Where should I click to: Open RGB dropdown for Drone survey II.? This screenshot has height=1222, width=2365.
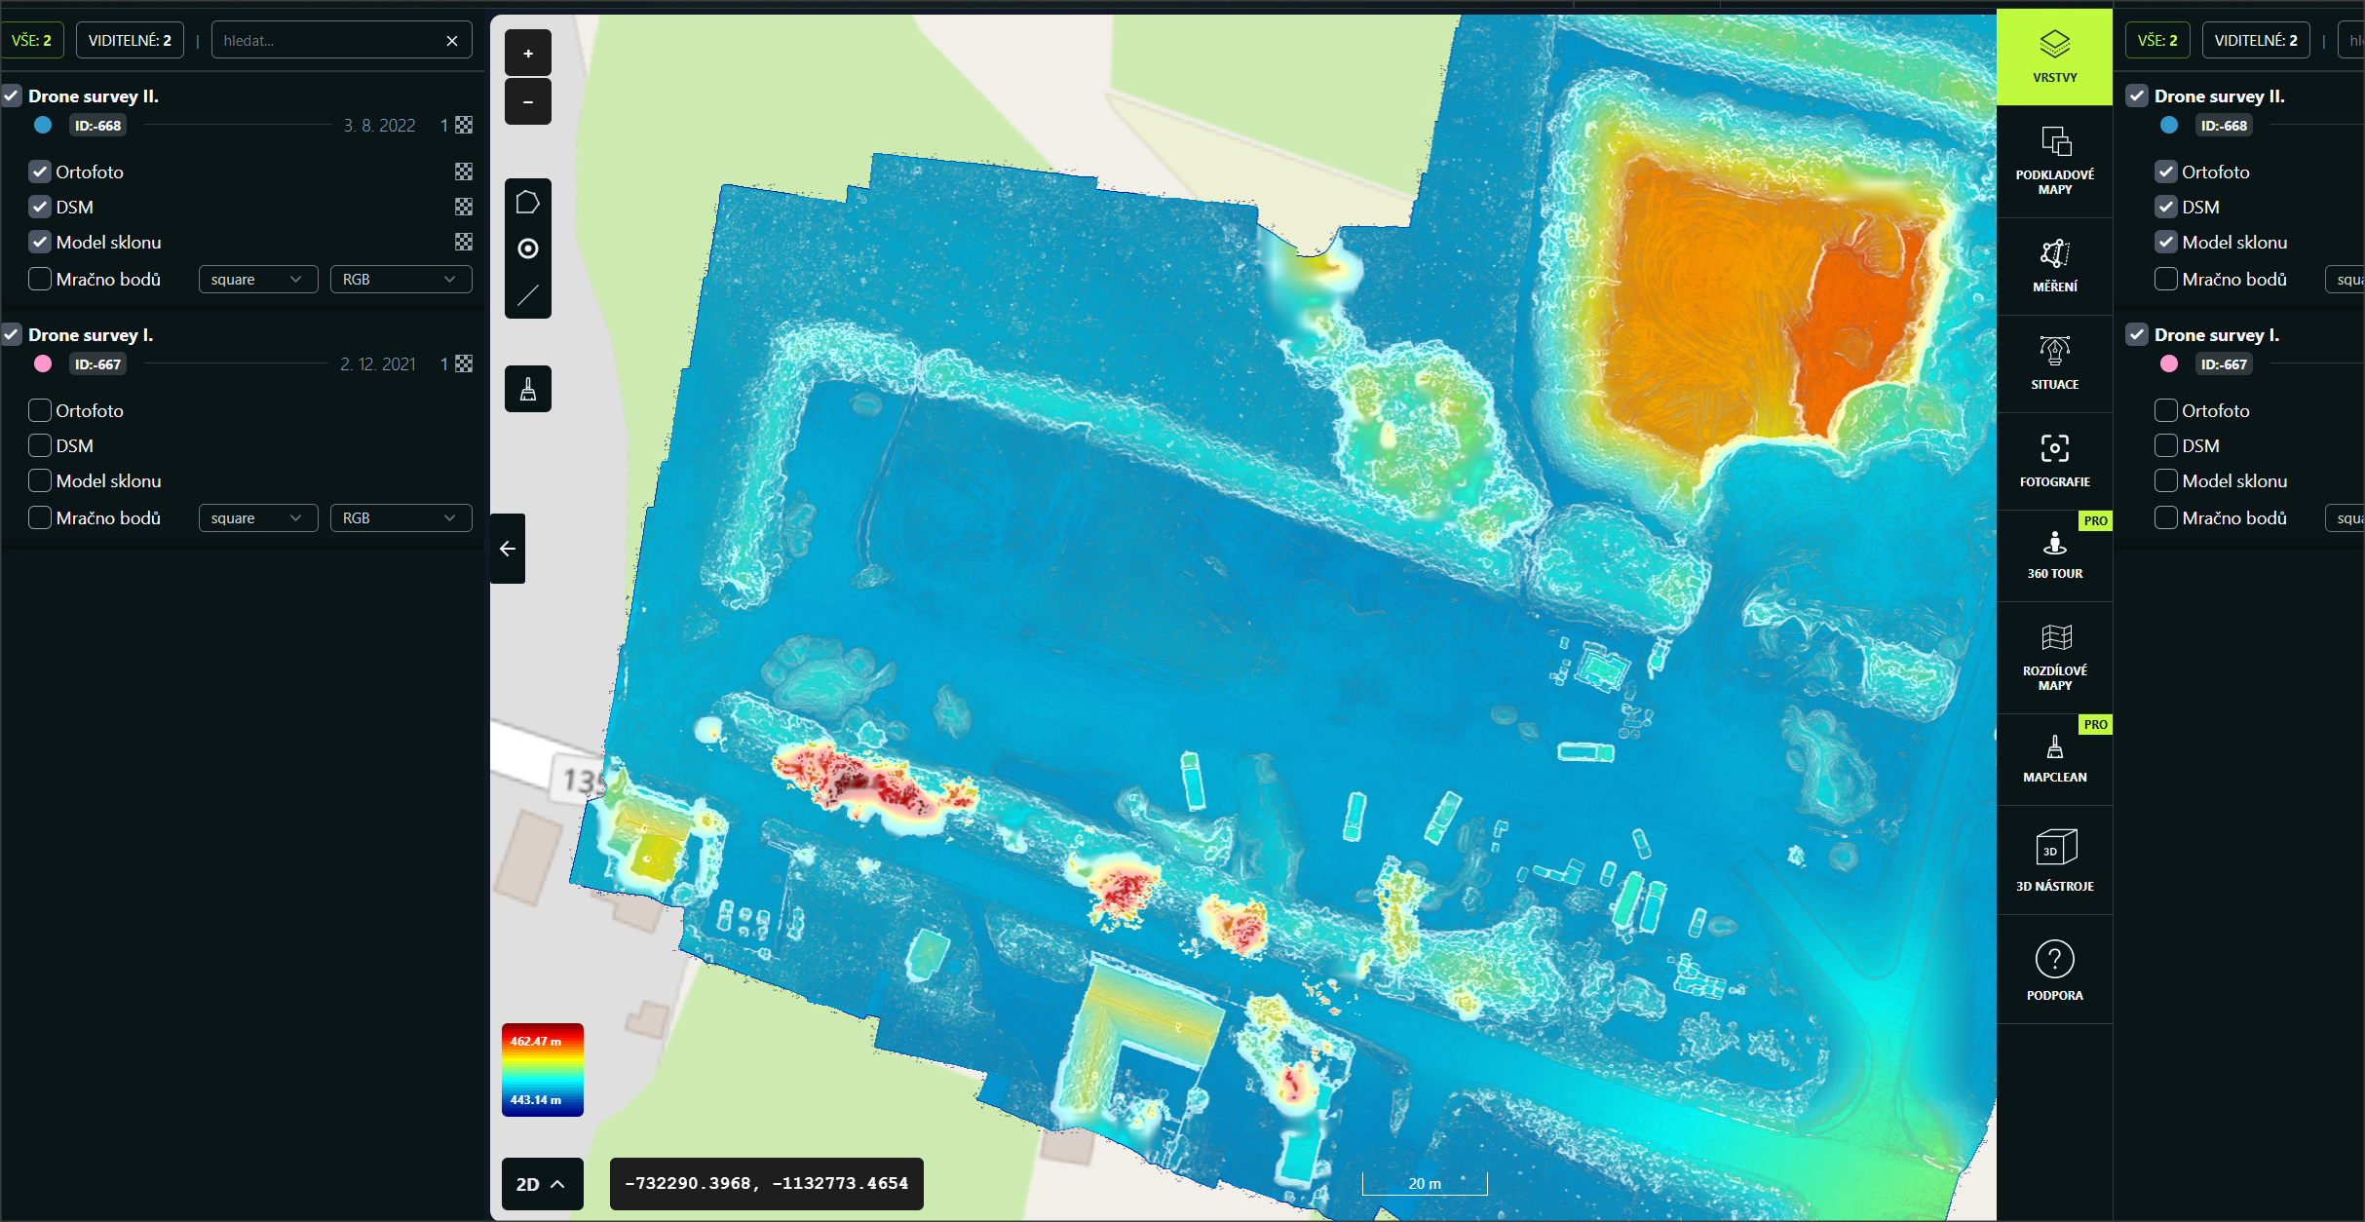[x=401, y=279]
